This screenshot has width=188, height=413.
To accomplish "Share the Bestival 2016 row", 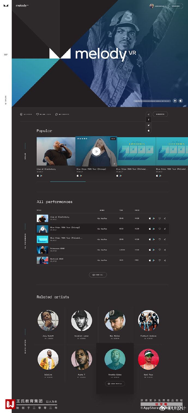I will 165,260.
